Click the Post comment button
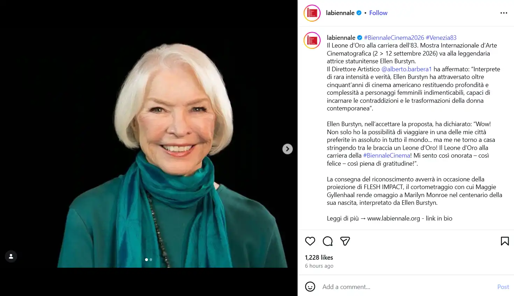514x296 pixels. [x=503, y=287]
